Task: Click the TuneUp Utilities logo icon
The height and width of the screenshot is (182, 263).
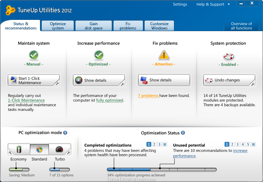Action: (x=10, y=10)
